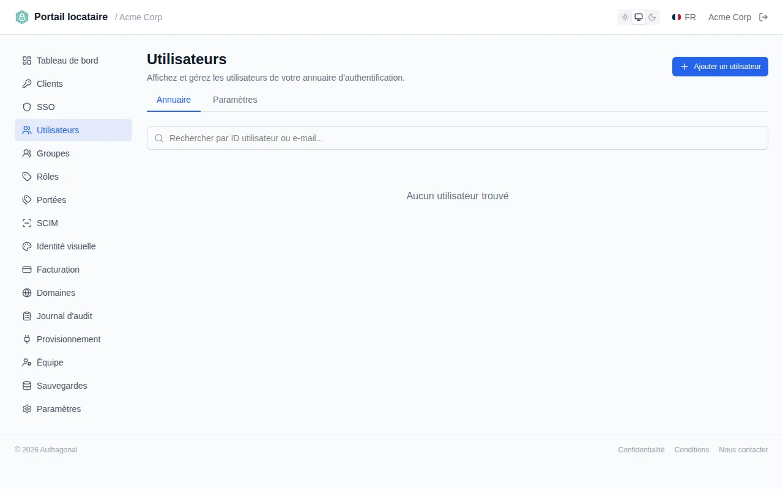Click Nous contacter link
Viewport: 783px width, 489px height.
pos(743,450)
